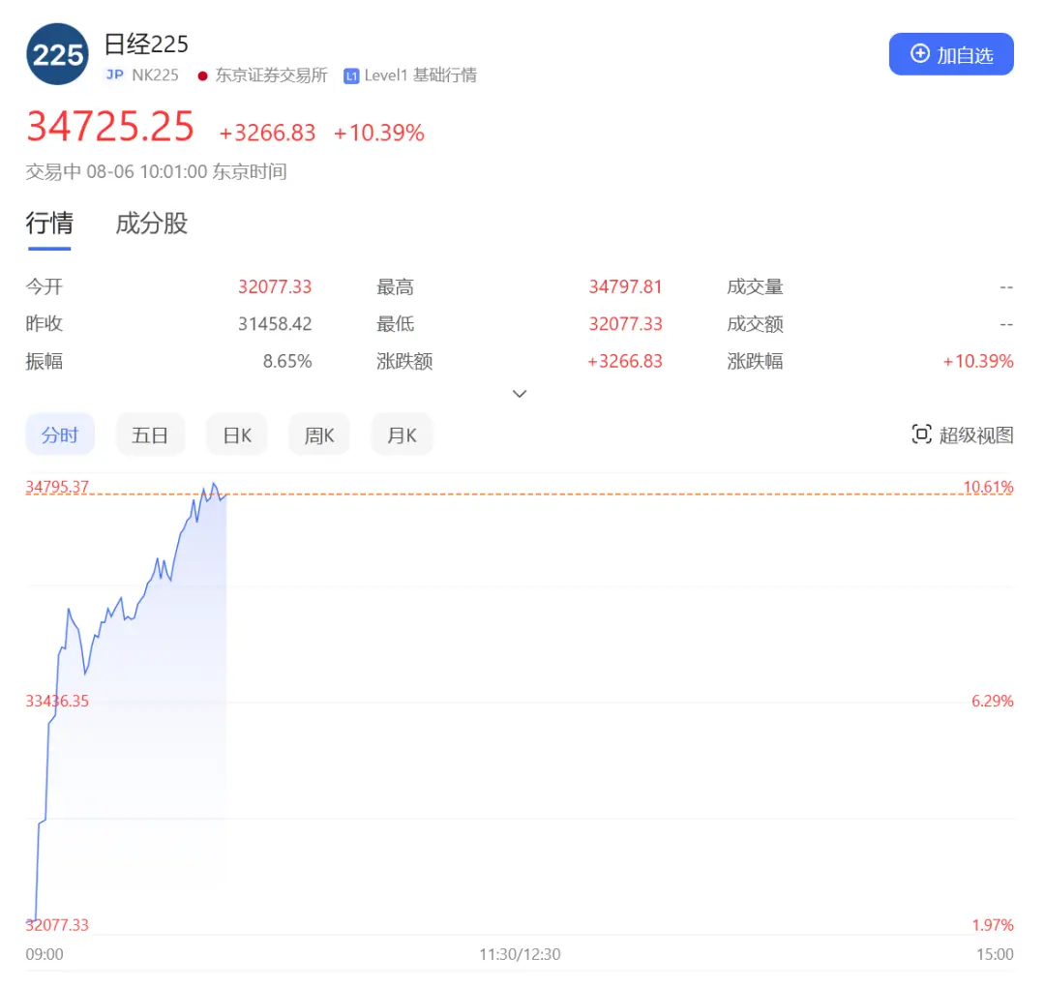This screenshot has width=1045, height=989.
Task: Select the 日K chart view
Action: click(x=237, y=435)
